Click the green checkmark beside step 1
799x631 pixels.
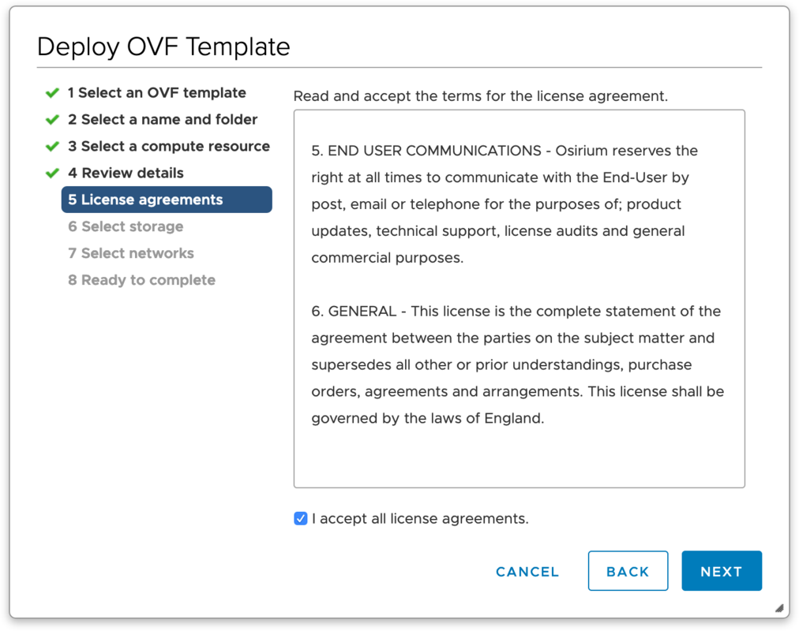click(51, 92)
